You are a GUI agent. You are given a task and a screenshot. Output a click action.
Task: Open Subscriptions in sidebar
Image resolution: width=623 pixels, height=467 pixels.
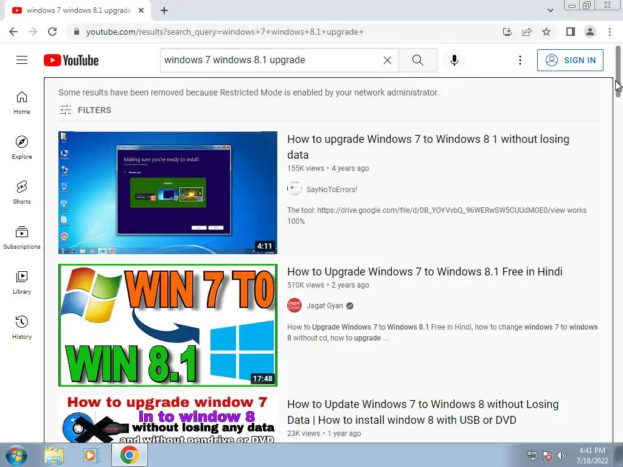point(22,238)
